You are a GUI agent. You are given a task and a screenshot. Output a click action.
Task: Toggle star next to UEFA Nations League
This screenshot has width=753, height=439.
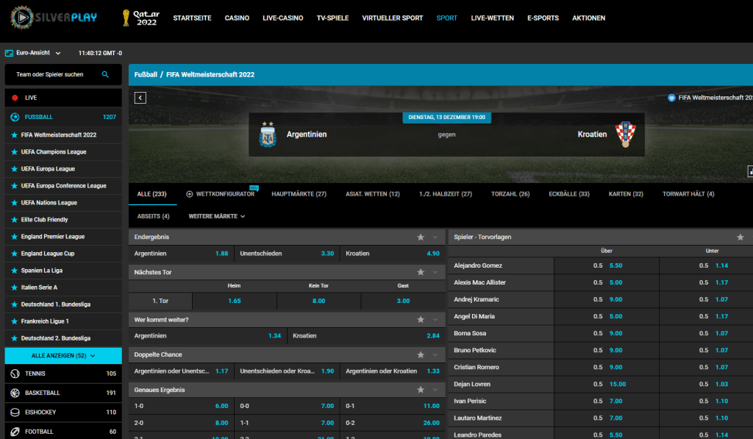click(x=15, y=203)
